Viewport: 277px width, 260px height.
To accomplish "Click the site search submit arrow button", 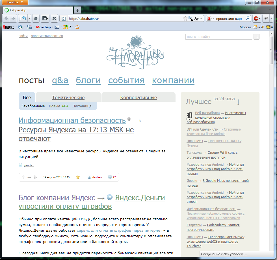I will [x=256, y=37].
